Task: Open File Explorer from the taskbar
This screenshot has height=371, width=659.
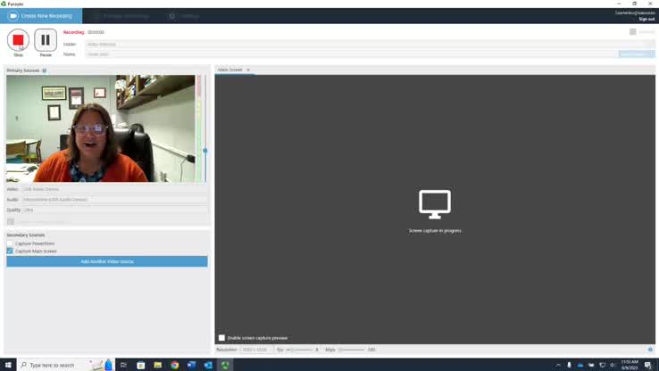Action: click(157, 365)
